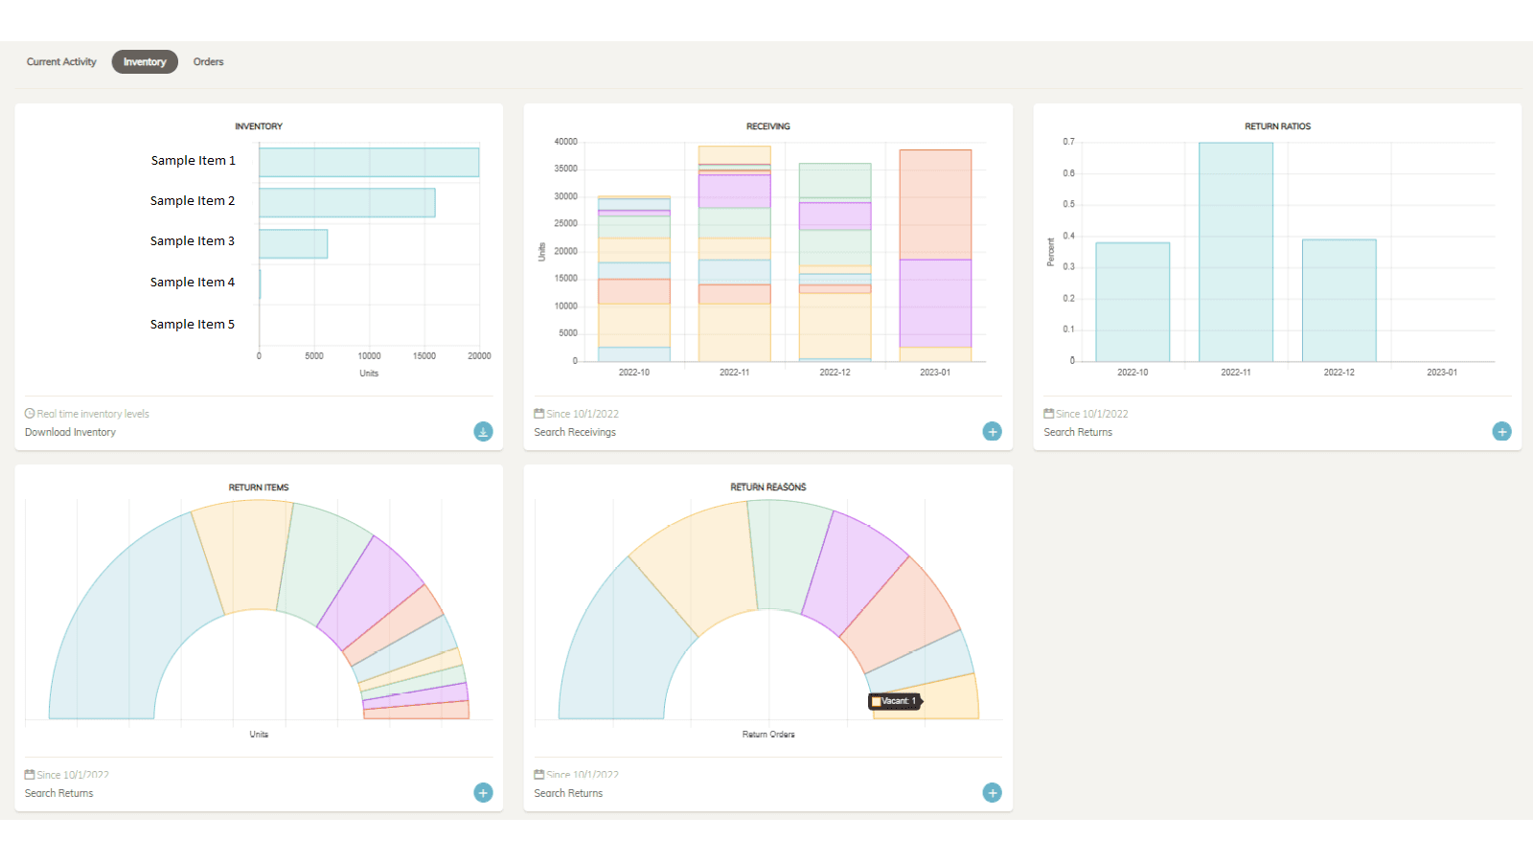Click the Download Inventory circular icon
The width and height of the screenshot is (1533, 862).
tap(483, 431)
